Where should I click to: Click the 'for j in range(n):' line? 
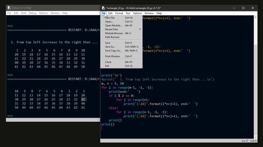point(133,100)
